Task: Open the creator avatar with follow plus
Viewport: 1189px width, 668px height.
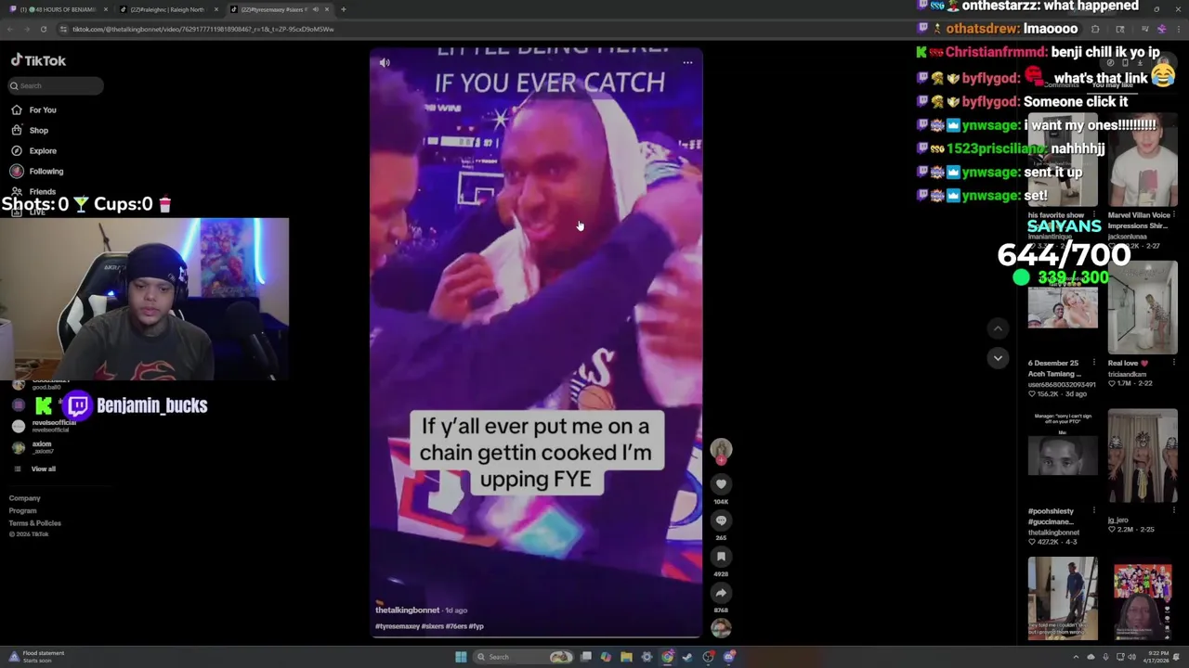Action: click(x=721, y=451)
